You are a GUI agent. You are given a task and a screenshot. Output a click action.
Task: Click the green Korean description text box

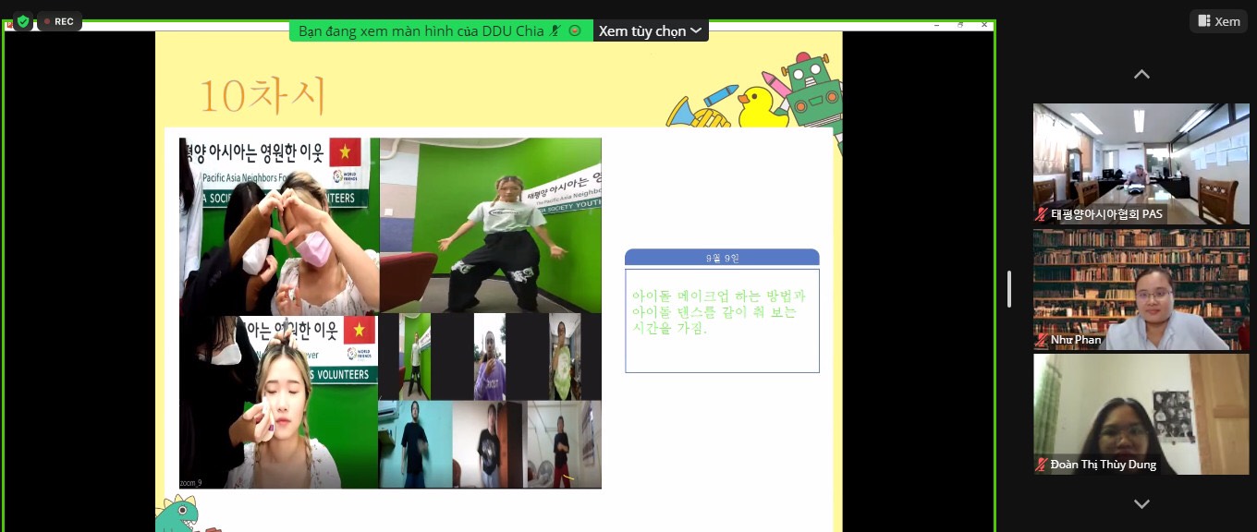coord(722,320)
